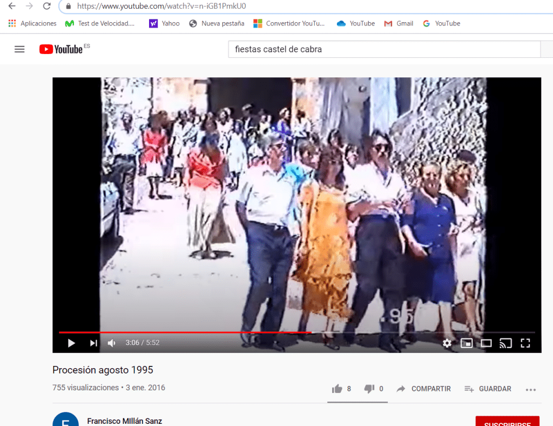Switch to theater mode view
Viewport: 553px width, 426px height.
point(486,343)
